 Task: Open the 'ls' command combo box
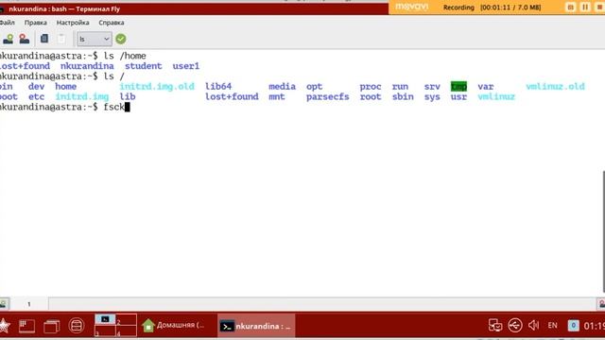pos(95,39)
